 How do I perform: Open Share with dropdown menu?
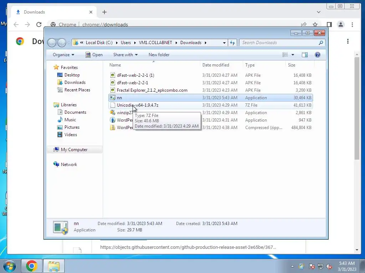[x=125, y=55]
